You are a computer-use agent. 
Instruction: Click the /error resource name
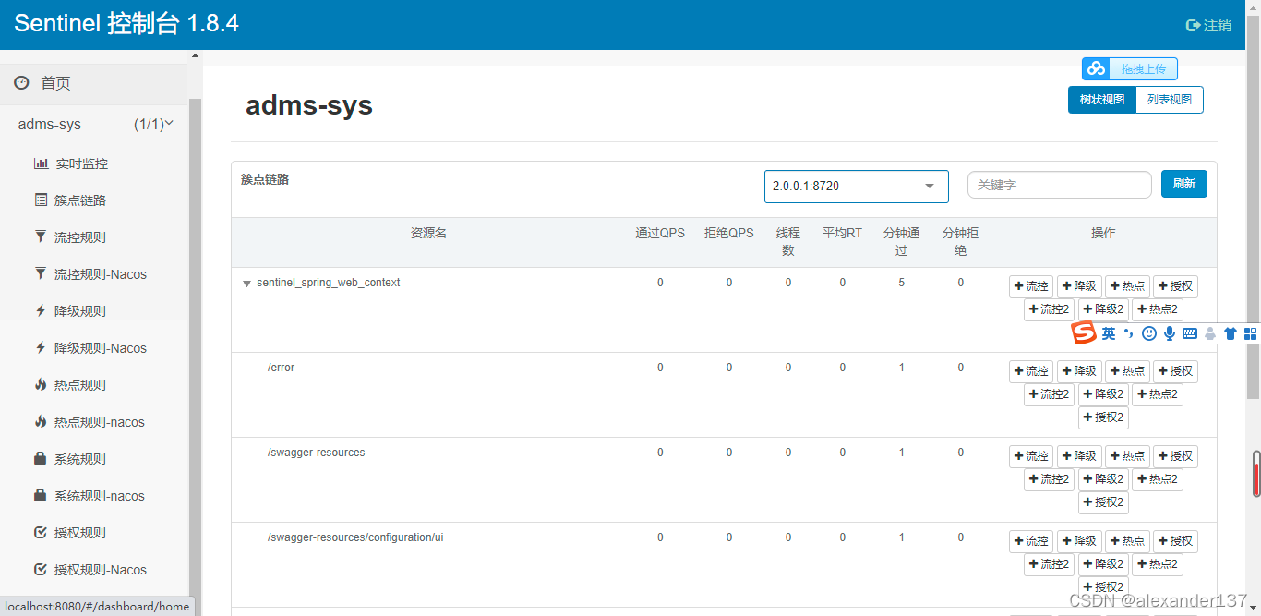pyautogui.click(x=281, y=368)
